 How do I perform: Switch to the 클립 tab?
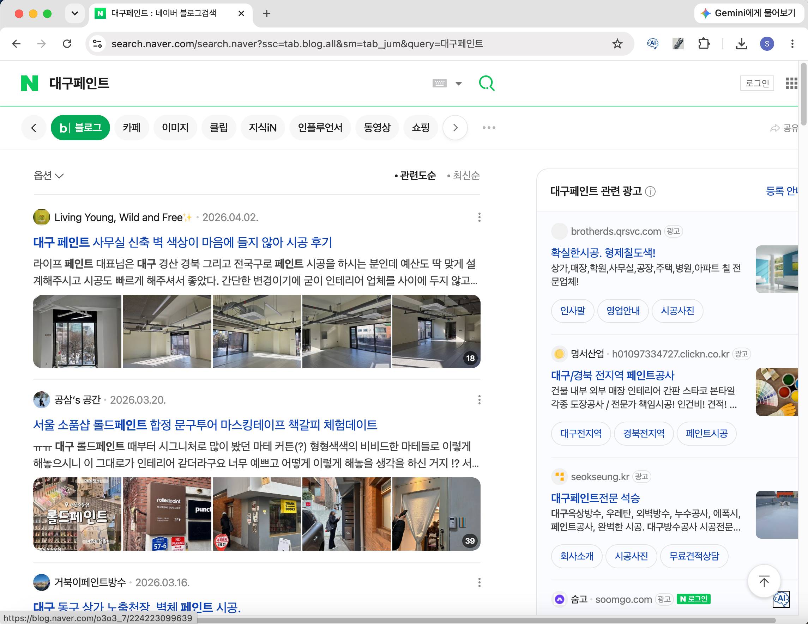tap(219, 128)
